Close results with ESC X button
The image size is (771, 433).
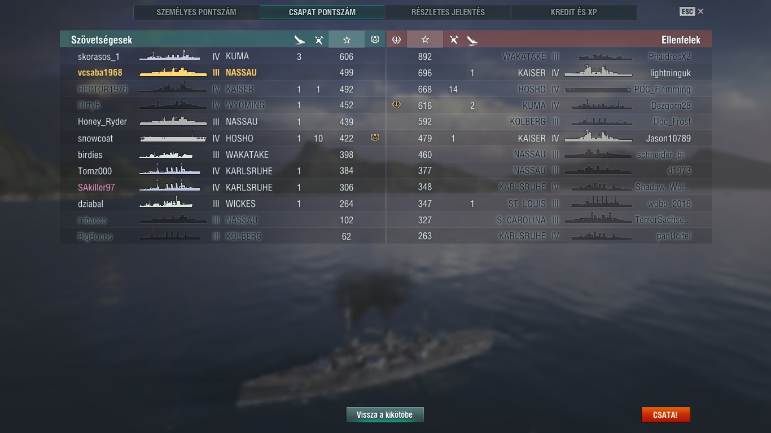point(691,11)
